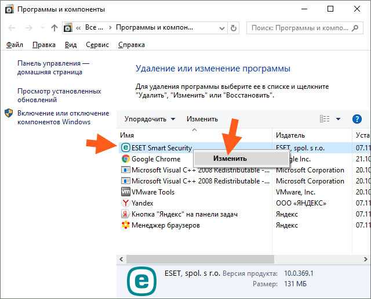The width and height of the screenshot is (371, 299).
Task: Select Google Chrome in the list
Action: (x=156, y=159)
